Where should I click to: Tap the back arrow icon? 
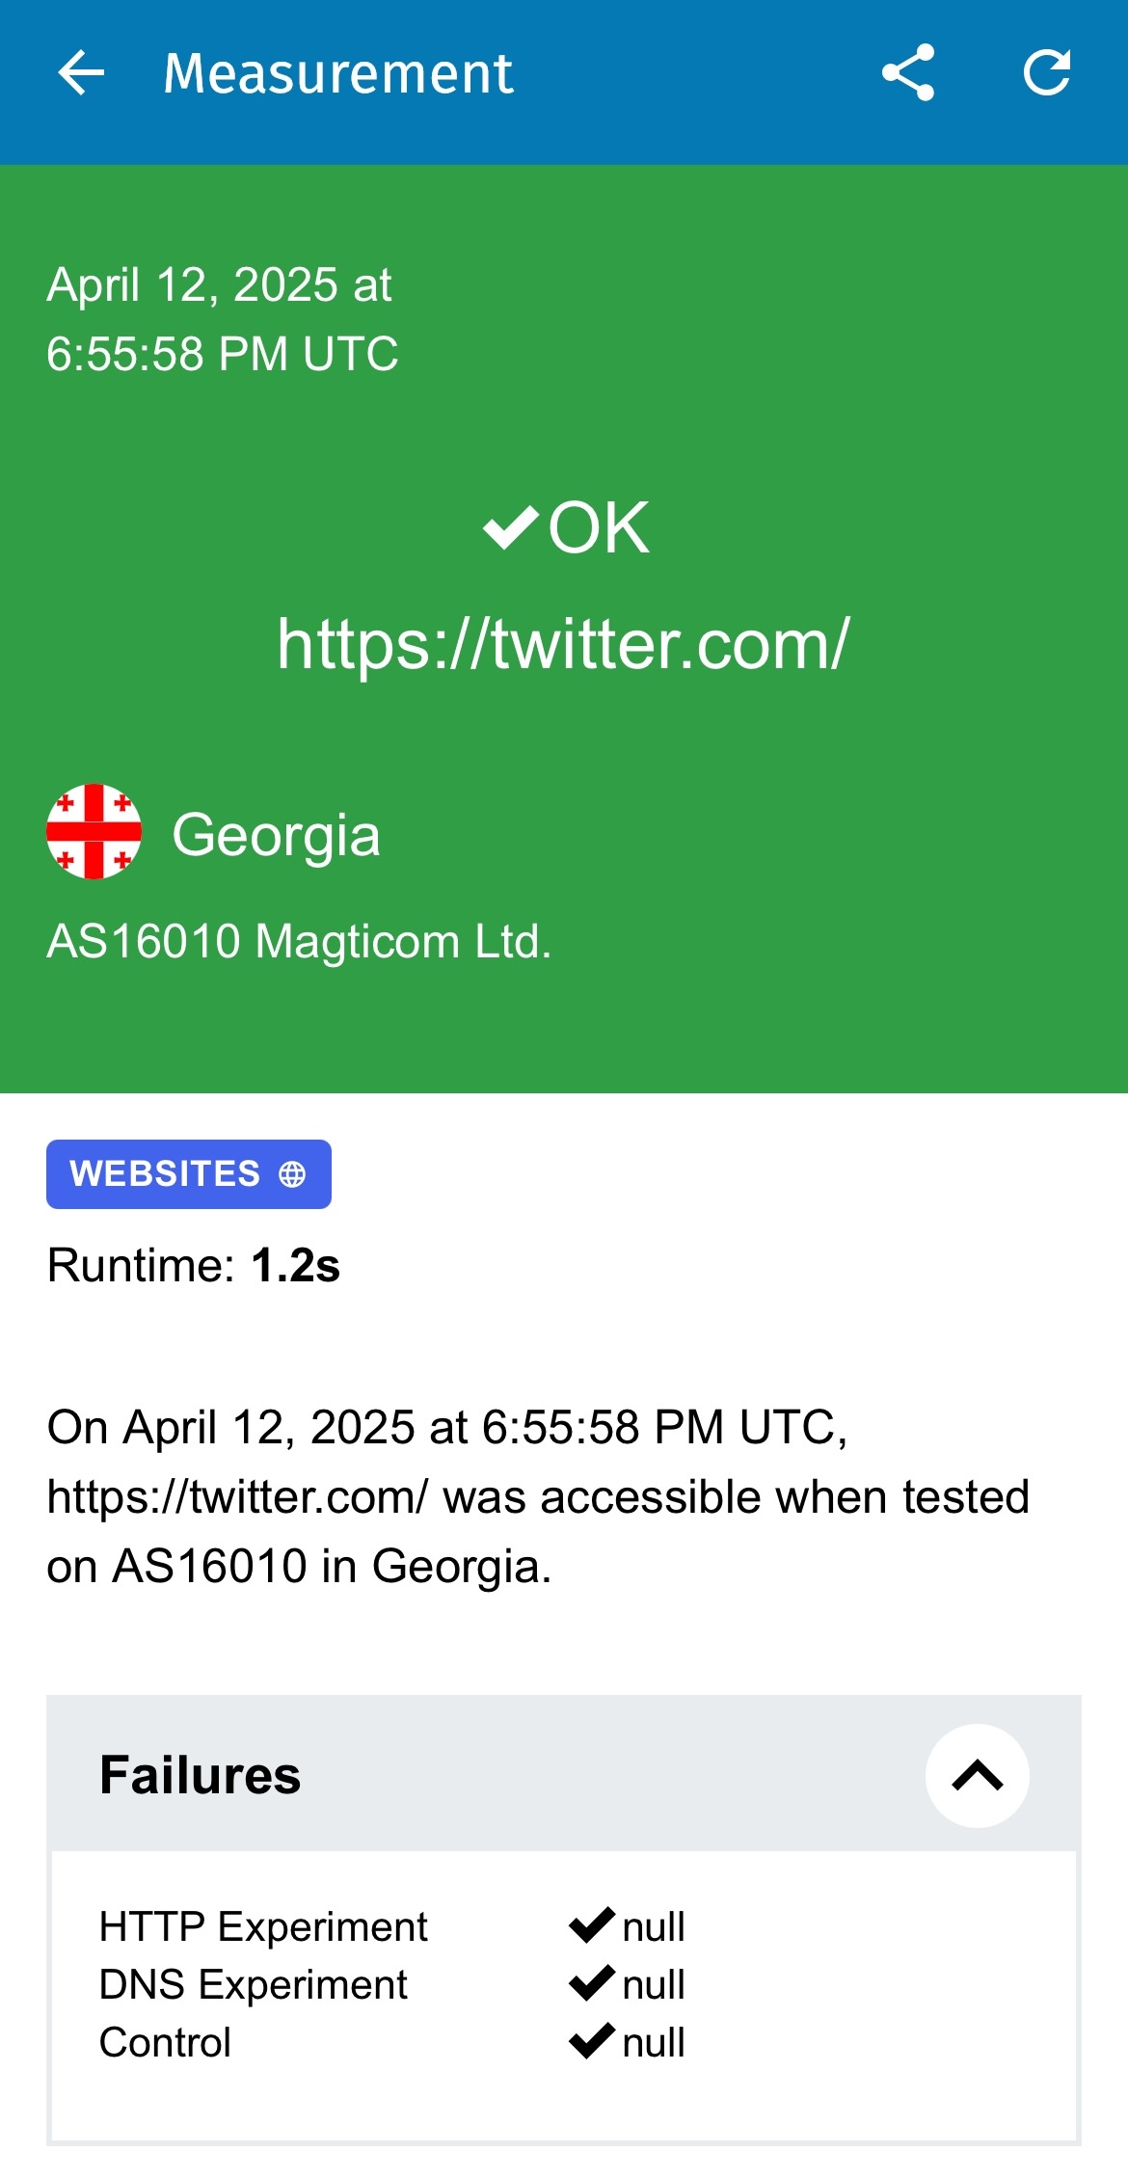(81, 73)
